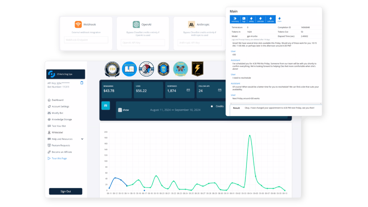
Task: Open the chart filter sliders button
Action: click(x=106, y=106)
